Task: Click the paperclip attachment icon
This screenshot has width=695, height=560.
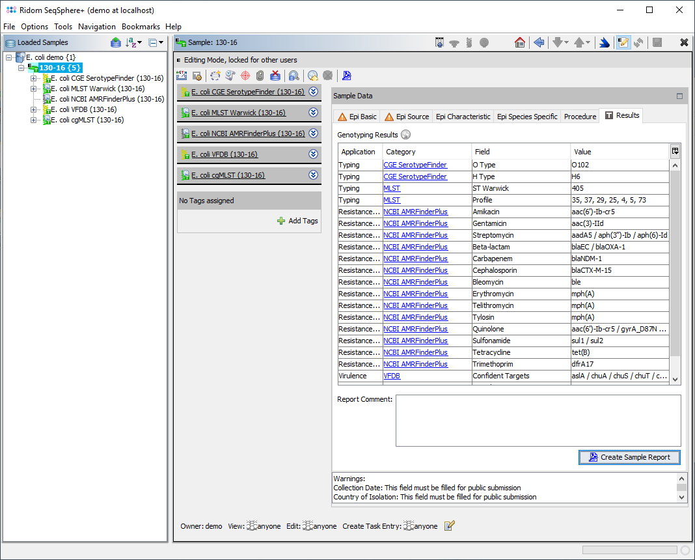Action: (260, 76)
